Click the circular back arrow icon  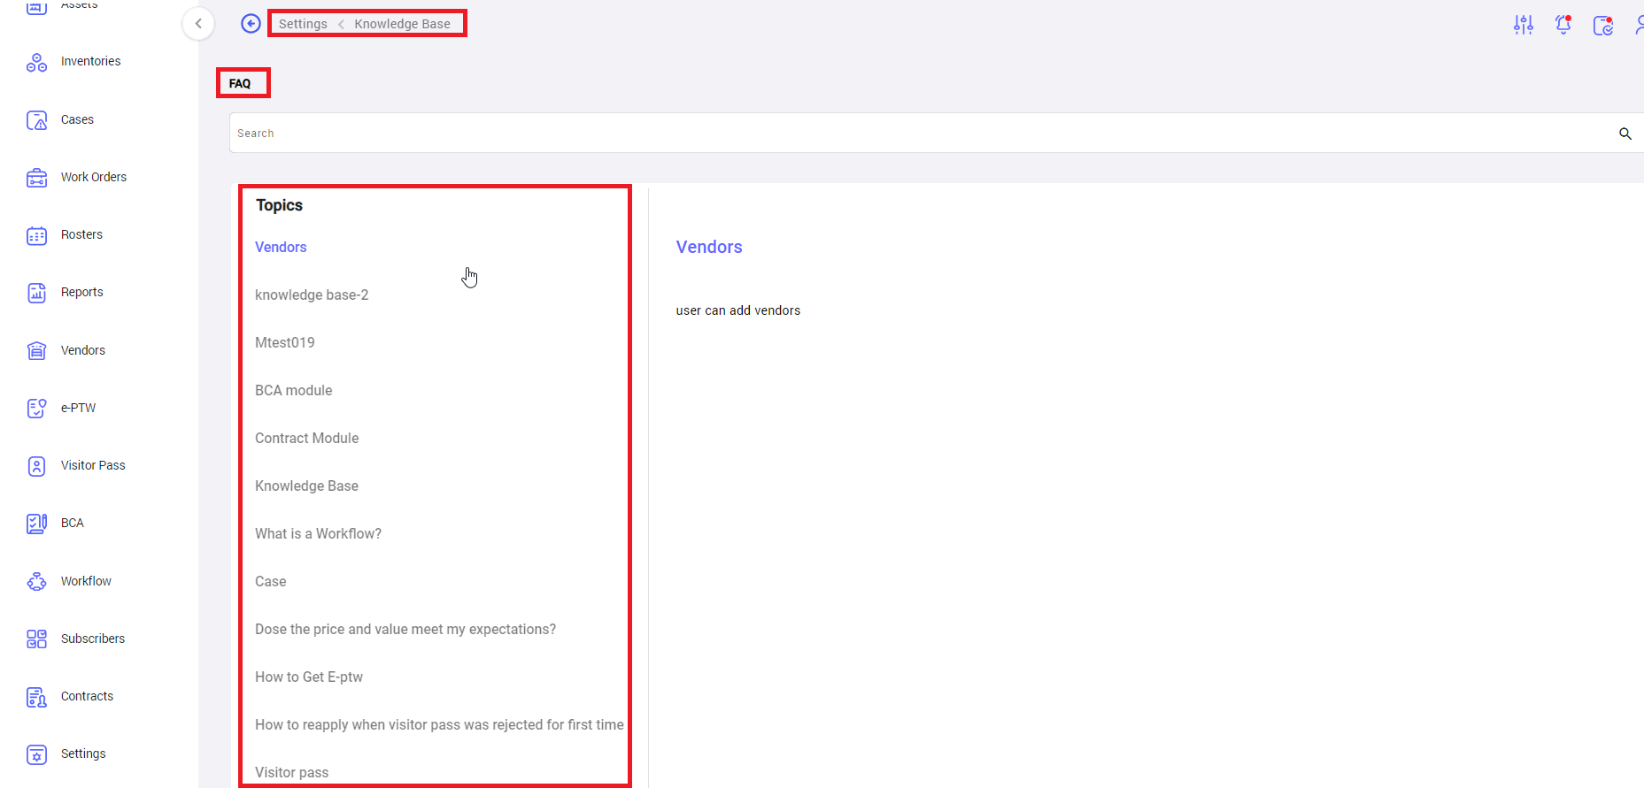[x=251, y=24]
